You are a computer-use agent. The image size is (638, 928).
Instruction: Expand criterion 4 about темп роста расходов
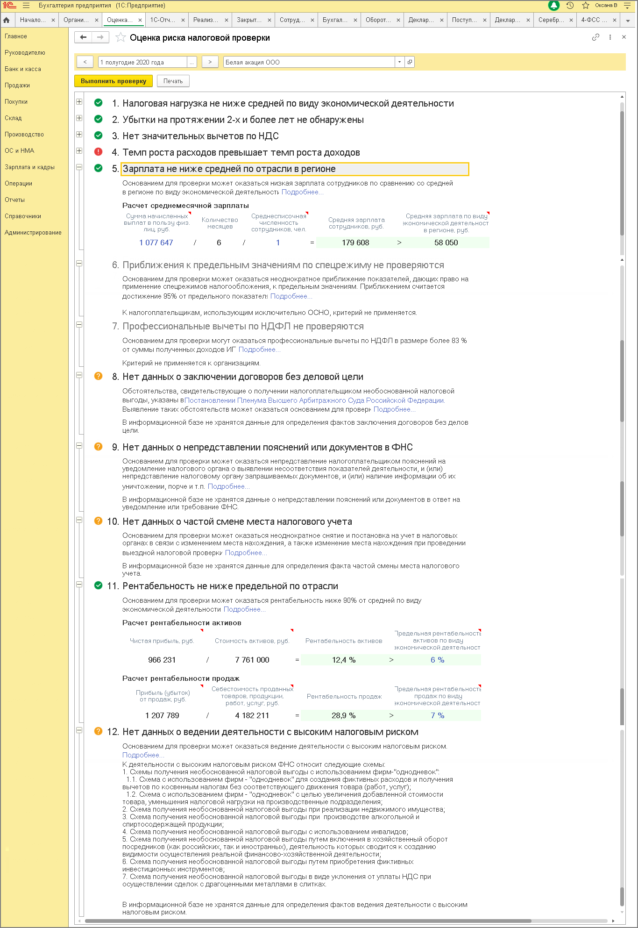(x=79, y=151)
